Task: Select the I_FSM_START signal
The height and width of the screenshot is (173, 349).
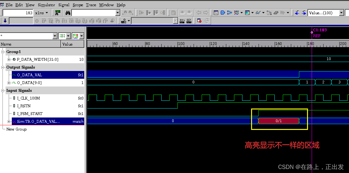Action: point(30,114)
